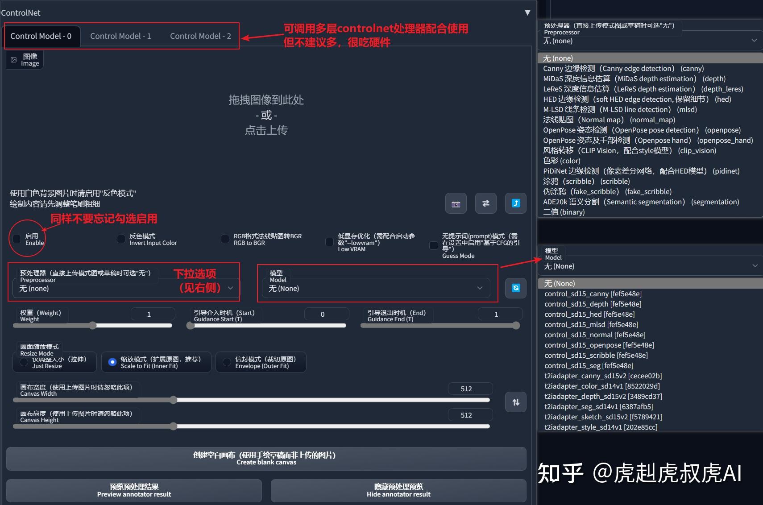
Task: Click the mirror swap arrows icon button
Action: (x=485, y=203)
